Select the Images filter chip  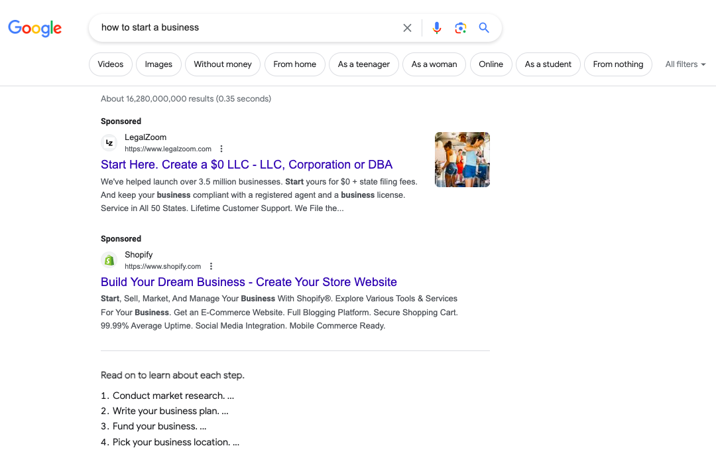(x=158, y=64)
